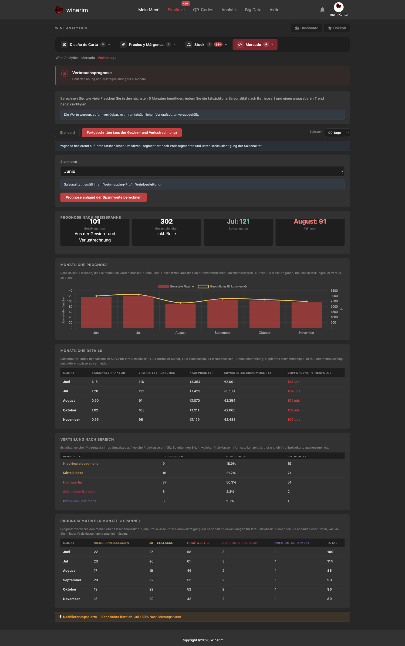The width and height of the screenshot is (405, 646).
Task: Click the mein Konto avatar
Action: point(339,7)
